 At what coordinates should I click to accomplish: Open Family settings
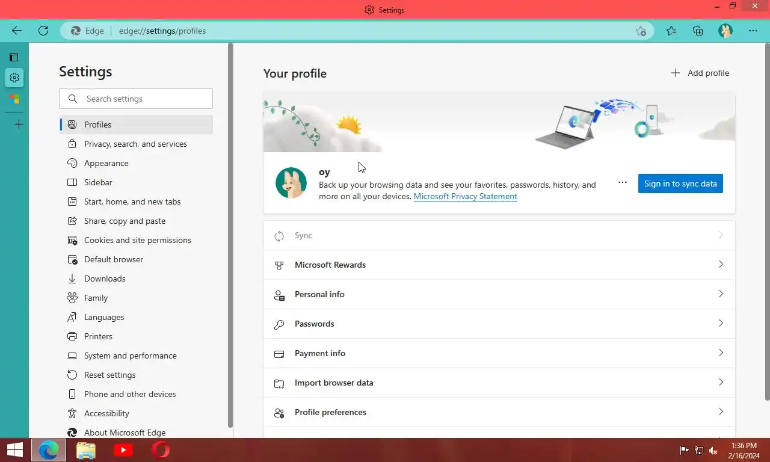coord(136,298)
